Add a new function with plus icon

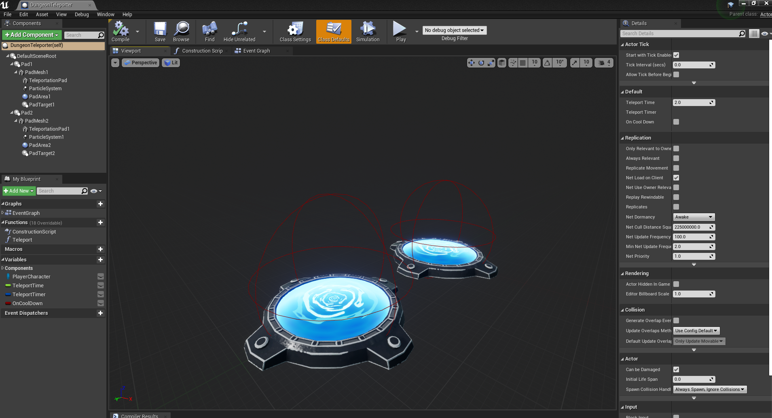(x=101, y=223)
